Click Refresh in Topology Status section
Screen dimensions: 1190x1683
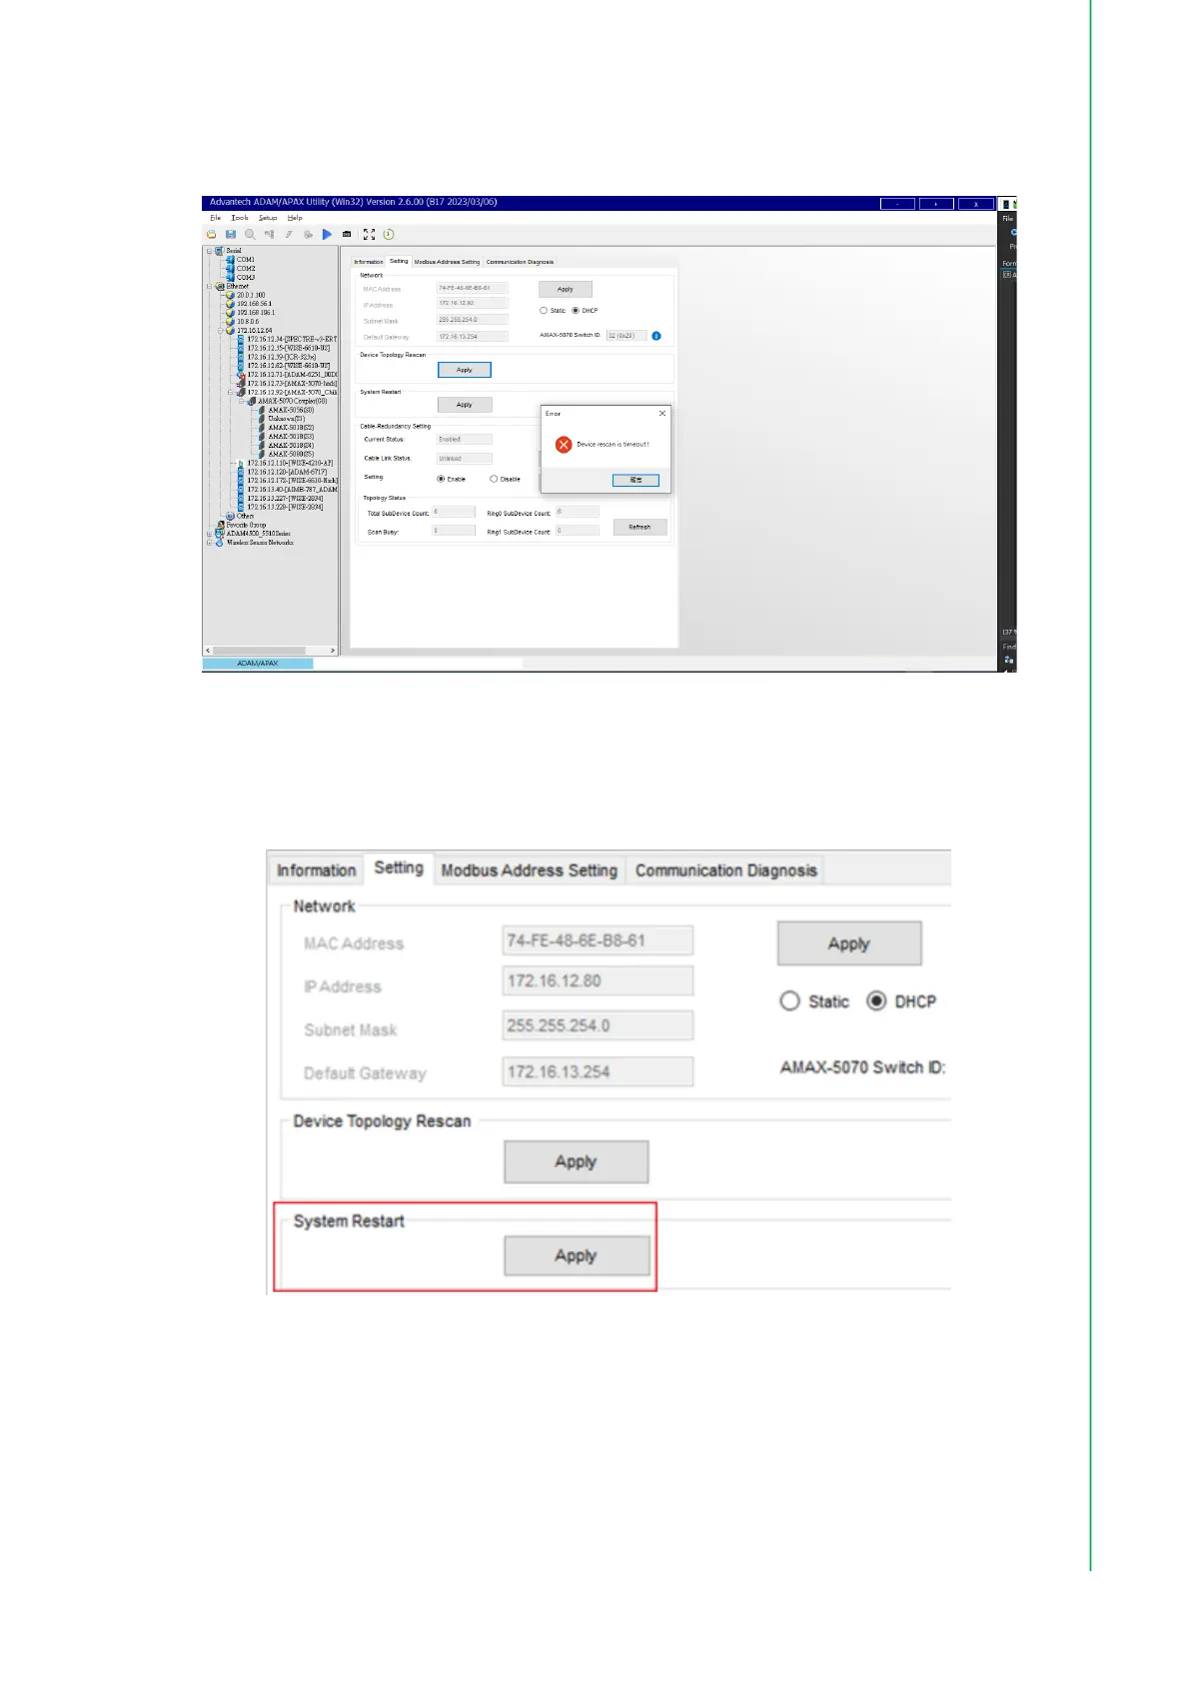pyautogui.click(x=639, y=527)
